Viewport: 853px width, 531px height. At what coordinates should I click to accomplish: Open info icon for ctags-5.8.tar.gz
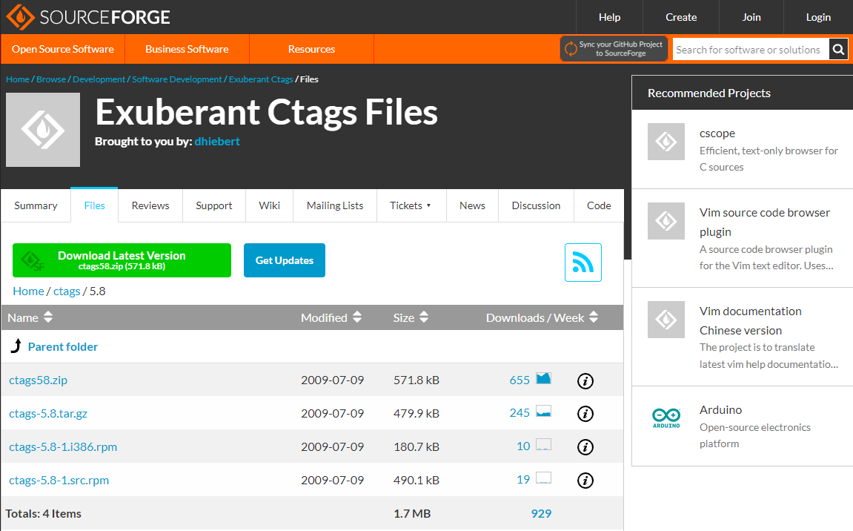585,414
